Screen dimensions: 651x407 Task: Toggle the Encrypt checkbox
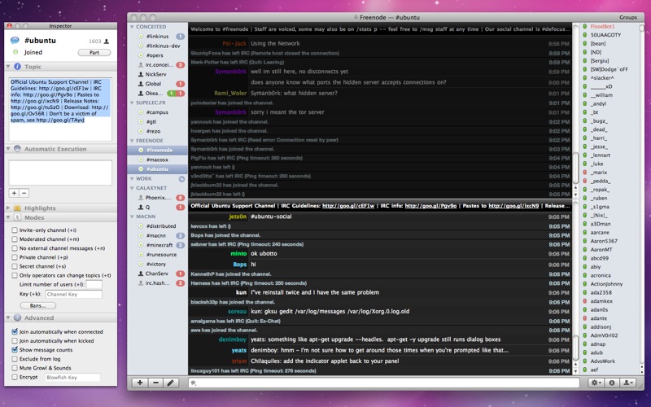pyautogui.click(x=15, y=377)
